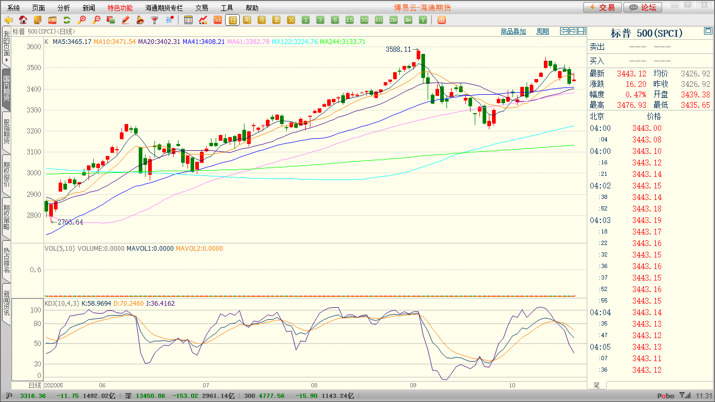Click the 日线 label at chart bottom
This screenshot has width=715, height=402.
pyautogui.click(x=34, y=385)
